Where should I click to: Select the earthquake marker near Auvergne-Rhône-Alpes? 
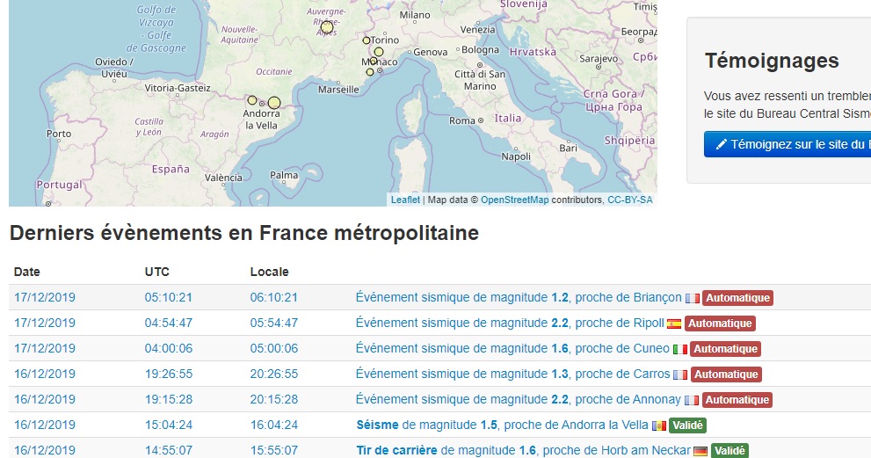click(327, 27)
